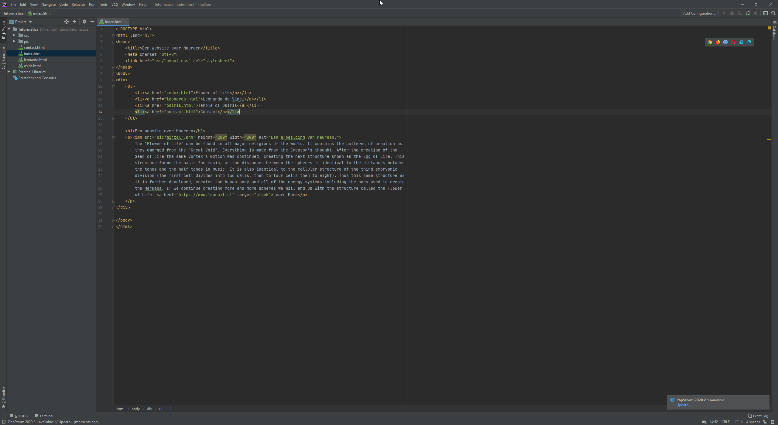This screenshot has height=425, width=778.
Task: Click the yellow inspection status square
Action: (x=769, y=28)
